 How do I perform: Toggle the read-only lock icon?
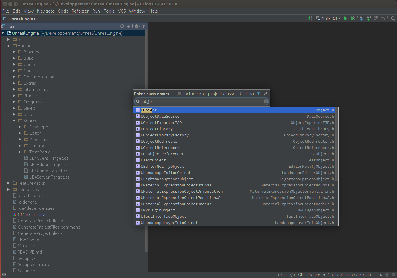tap(380, 275)
